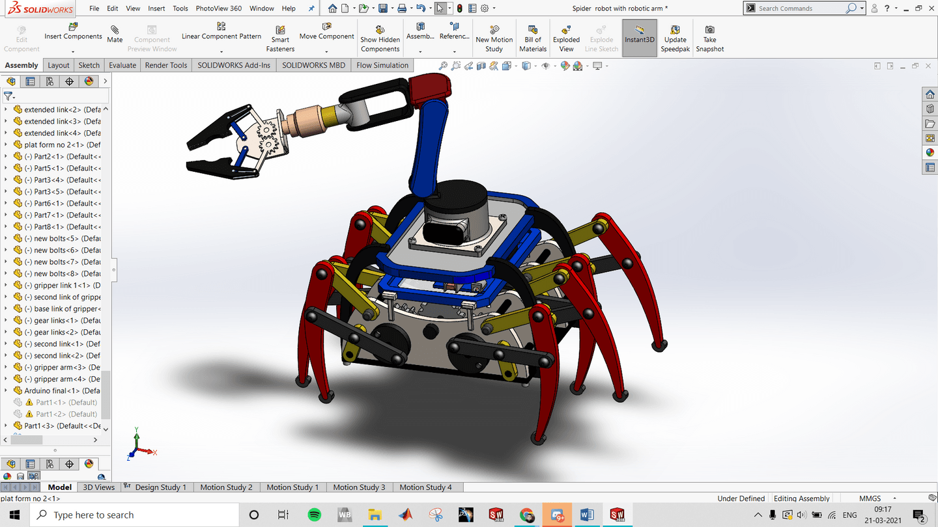The height and width of the screenshot is (527, 938).
Task: Click the Previous View icon
Action: coord(468,66)
